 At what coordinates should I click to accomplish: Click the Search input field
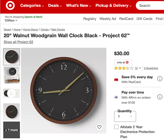click(x=150, y=5)
